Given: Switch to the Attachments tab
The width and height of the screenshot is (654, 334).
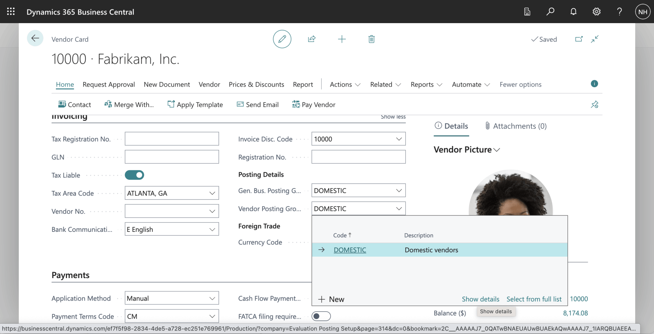Looking at the screenshot, I should coord(515,126).
